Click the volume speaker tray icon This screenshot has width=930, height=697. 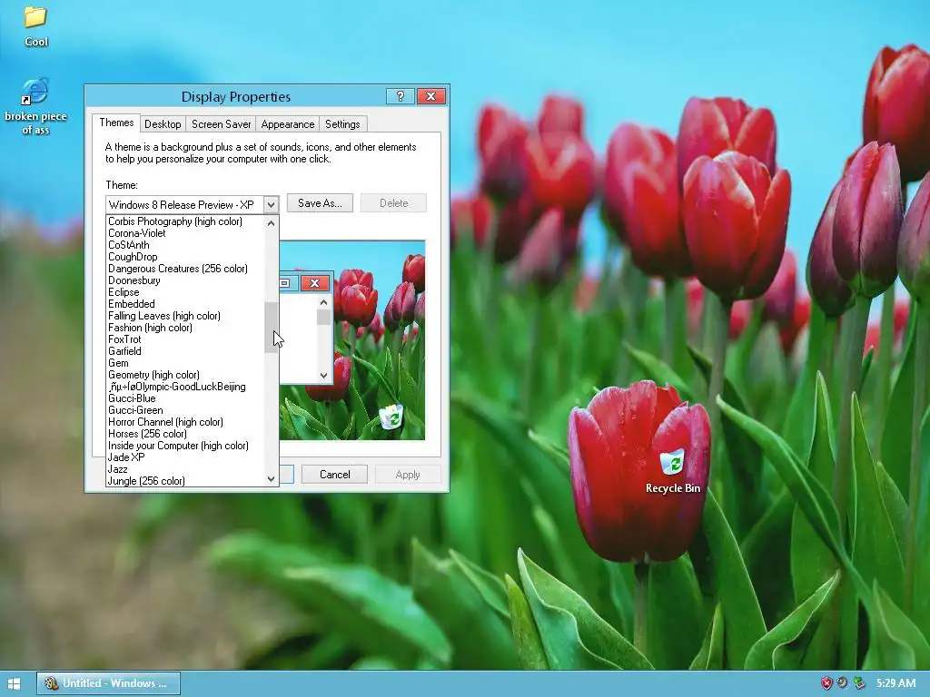coord(842,683)
